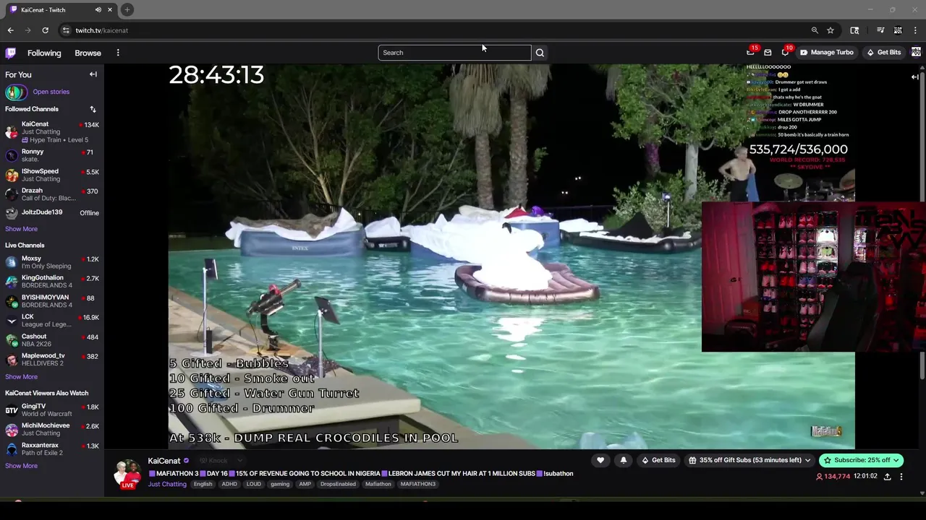Focus the Twitch search field
Viewport: 926px width, 520px height.
coord(454,53)
